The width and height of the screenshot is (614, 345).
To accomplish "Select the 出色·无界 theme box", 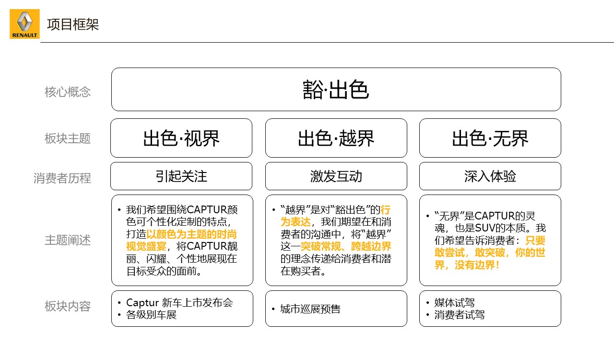I will pyautogui.click(x=490, y=138).
